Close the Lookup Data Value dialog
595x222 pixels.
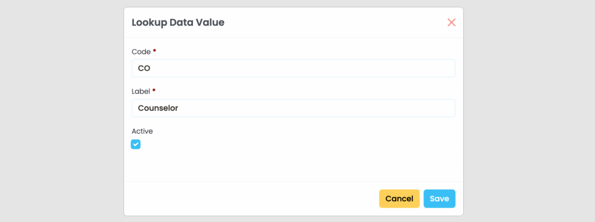451,23
